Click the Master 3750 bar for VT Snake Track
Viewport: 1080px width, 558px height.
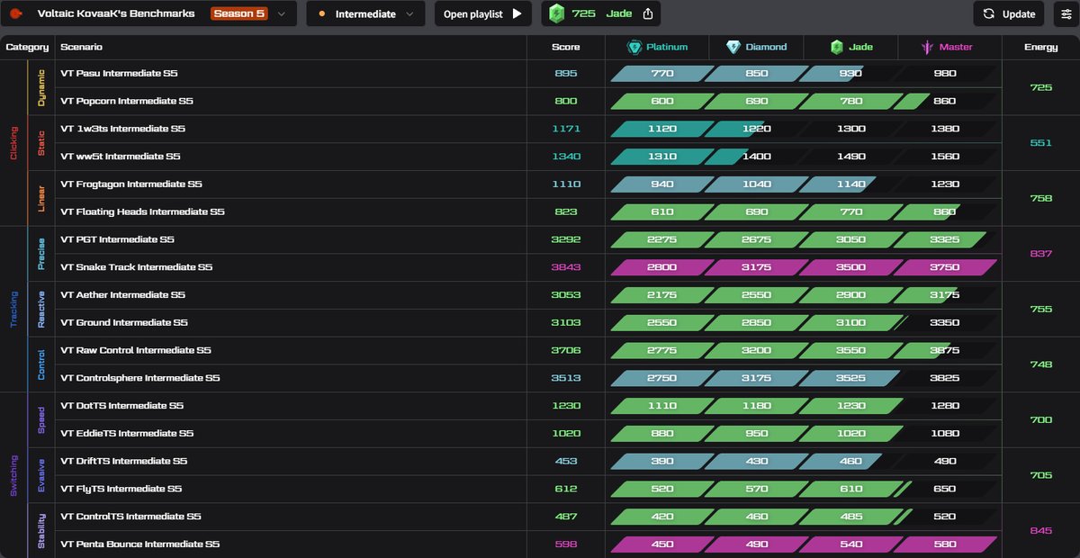click(944, 267)
